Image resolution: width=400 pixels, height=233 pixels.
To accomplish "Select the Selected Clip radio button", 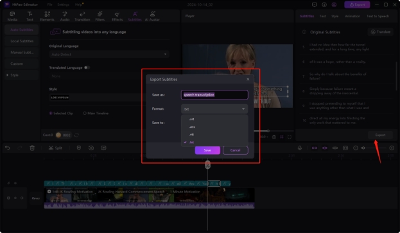I will click(x=51, y=113).
